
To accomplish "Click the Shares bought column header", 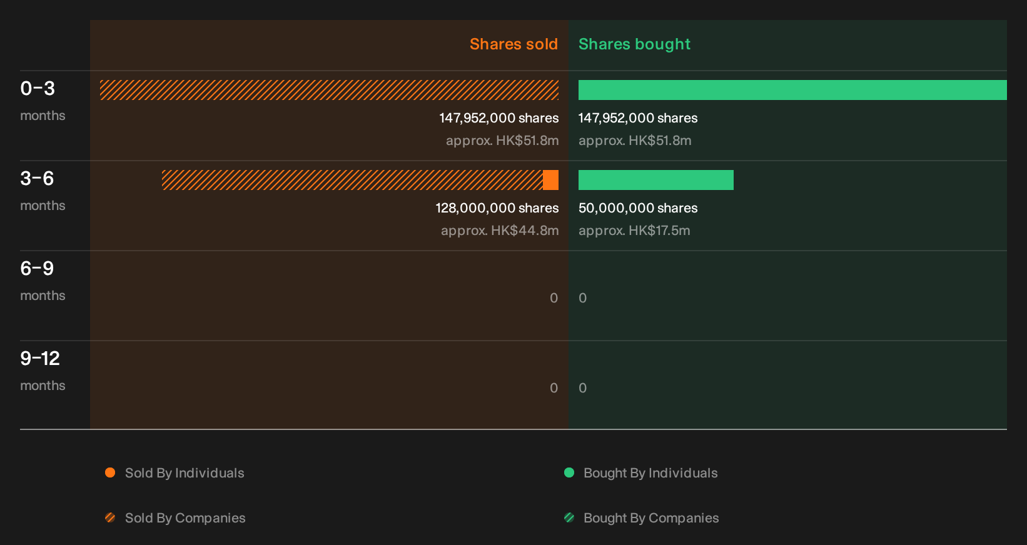I will click(x=634, y=44).
